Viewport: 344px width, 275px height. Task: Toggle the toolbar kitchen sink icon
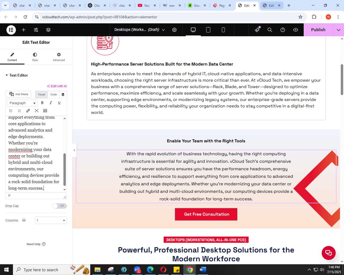(x=45, y=111)
